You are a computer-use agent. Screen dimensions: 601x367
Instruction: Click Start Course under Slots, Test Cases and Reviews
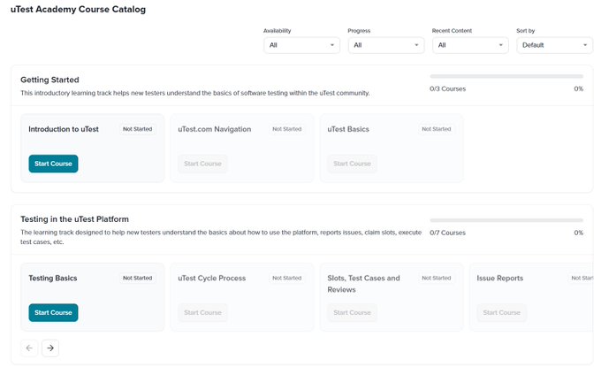353,312
